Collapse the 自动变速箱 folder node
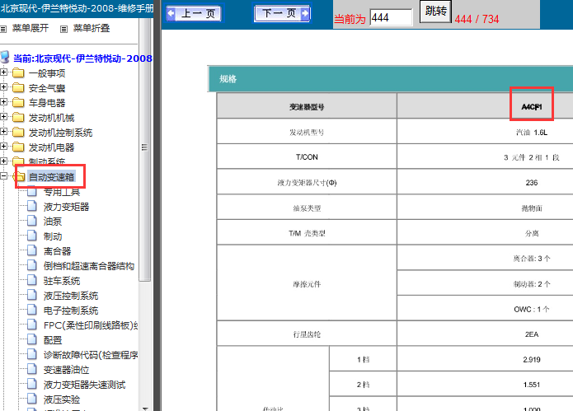 pyautogui.click(x=3, y=176)
